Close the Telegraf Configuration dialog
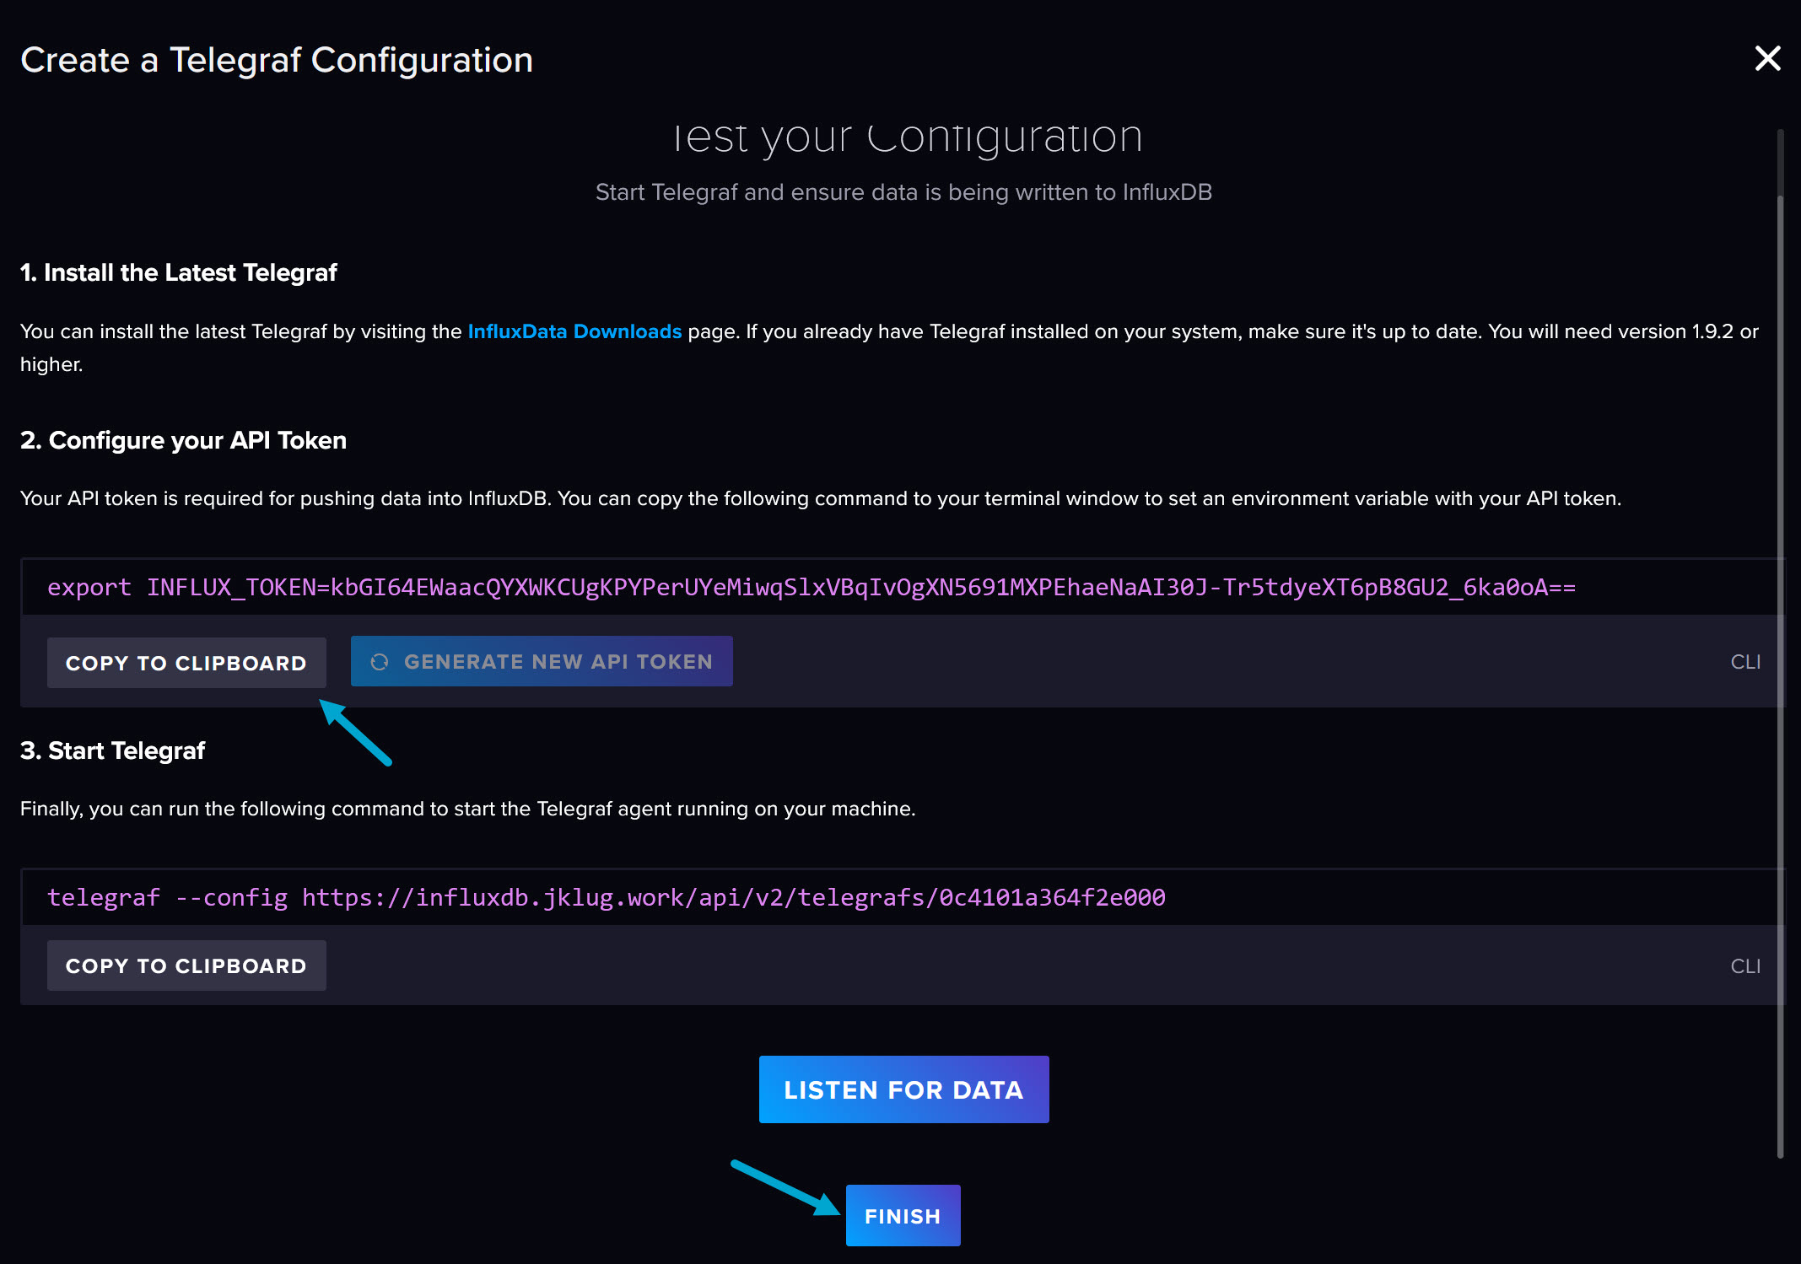 (1766, 59)
